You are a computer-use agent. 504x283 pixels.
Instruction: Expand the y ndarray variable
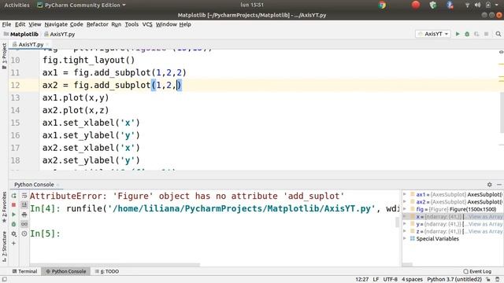pyautogui.click(x=405, y=224)
